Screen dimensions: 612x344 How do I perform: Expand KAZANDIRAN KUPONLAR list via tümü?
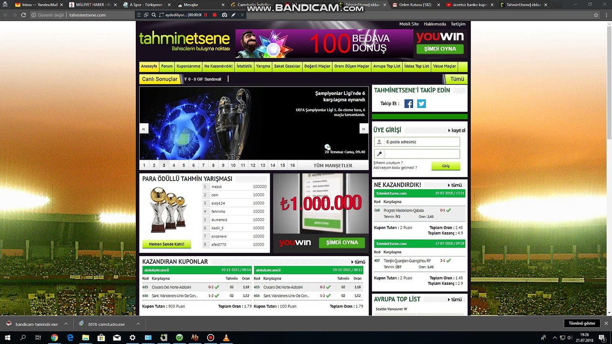358,262
